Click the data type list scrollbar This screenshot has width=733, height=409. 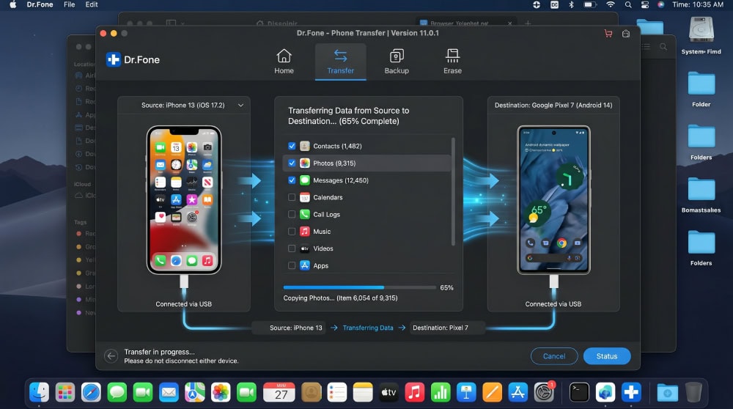pyautogui.click(x=453, y=191)
